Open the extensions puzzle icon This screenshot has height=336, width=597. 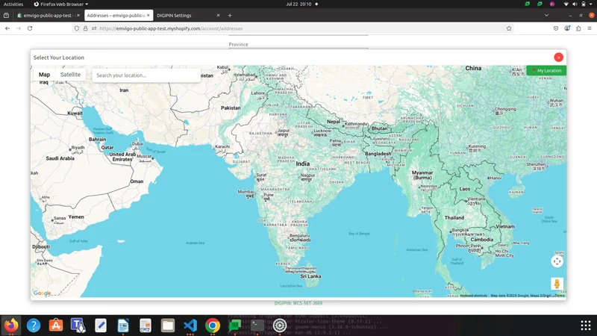click(x=578, y=28)
